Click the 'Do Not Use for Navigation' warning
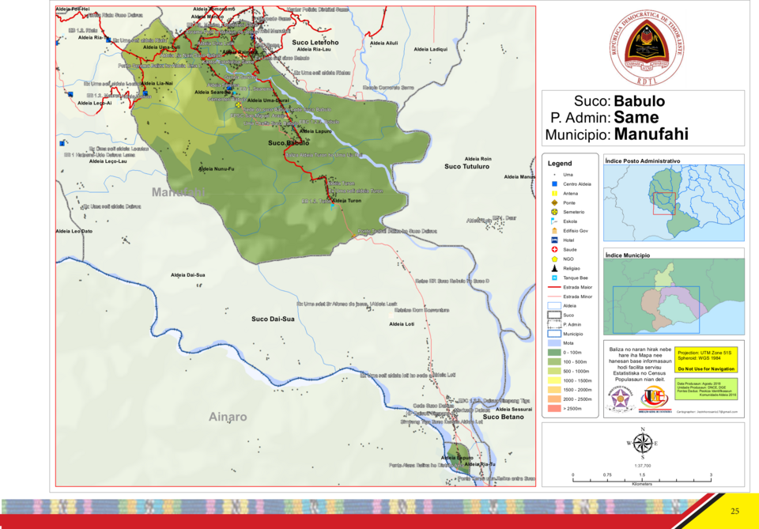The width and height of the screenshot is (759, 529). [x=706, y=368]
